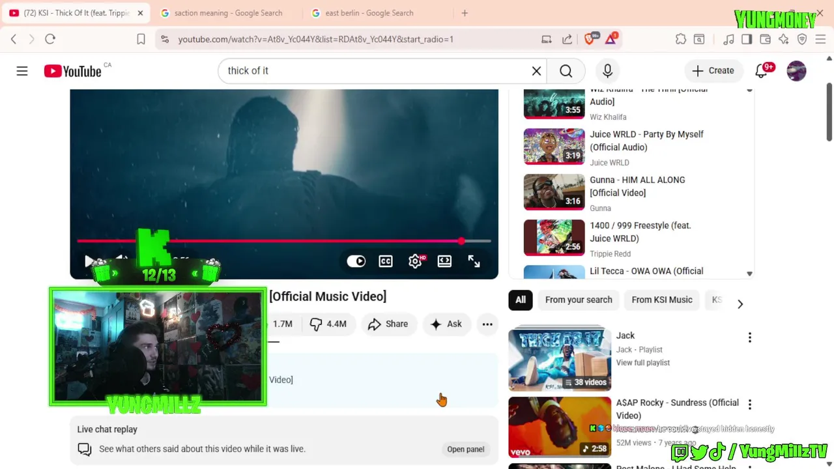
Task: Click the Ask button
Action: [x=446, y=324]
